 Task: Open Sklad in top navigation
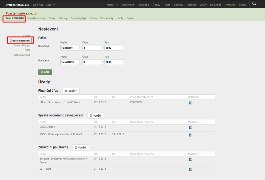tap(242, 5)
